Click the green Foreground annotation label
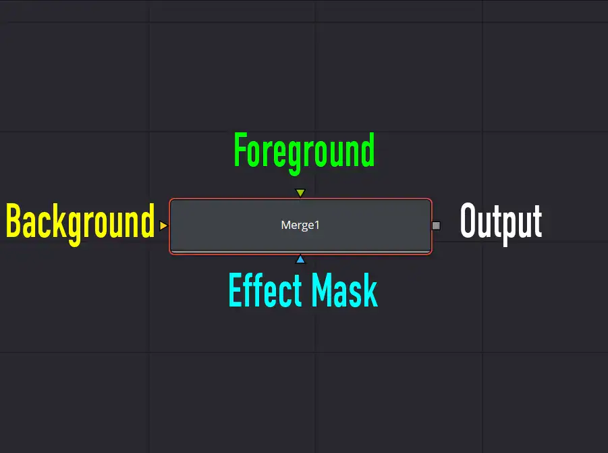 (304, 153)
